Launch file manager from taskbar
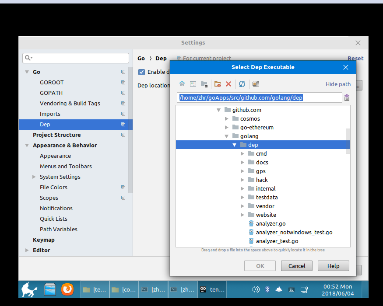The height and width of the screenshot is (306, 383). tap(50, 289)
